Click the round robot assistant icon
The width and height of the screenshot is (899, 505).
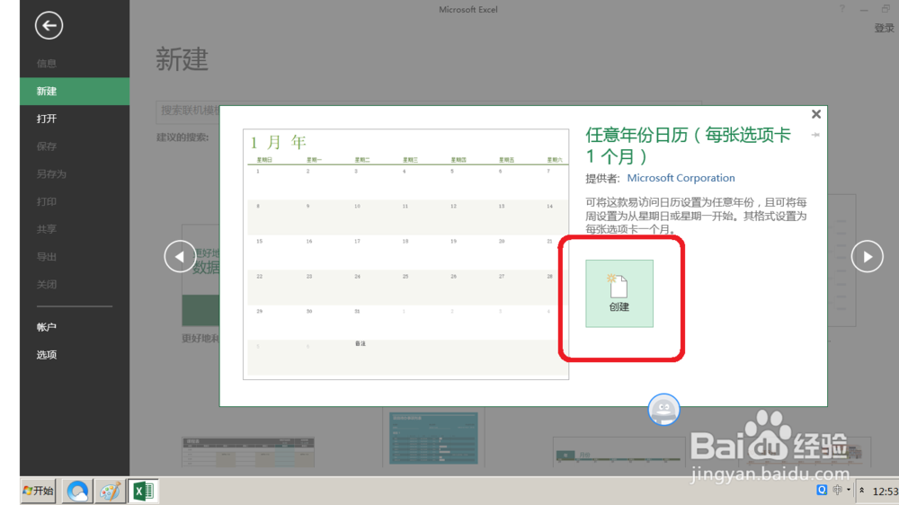664,409
